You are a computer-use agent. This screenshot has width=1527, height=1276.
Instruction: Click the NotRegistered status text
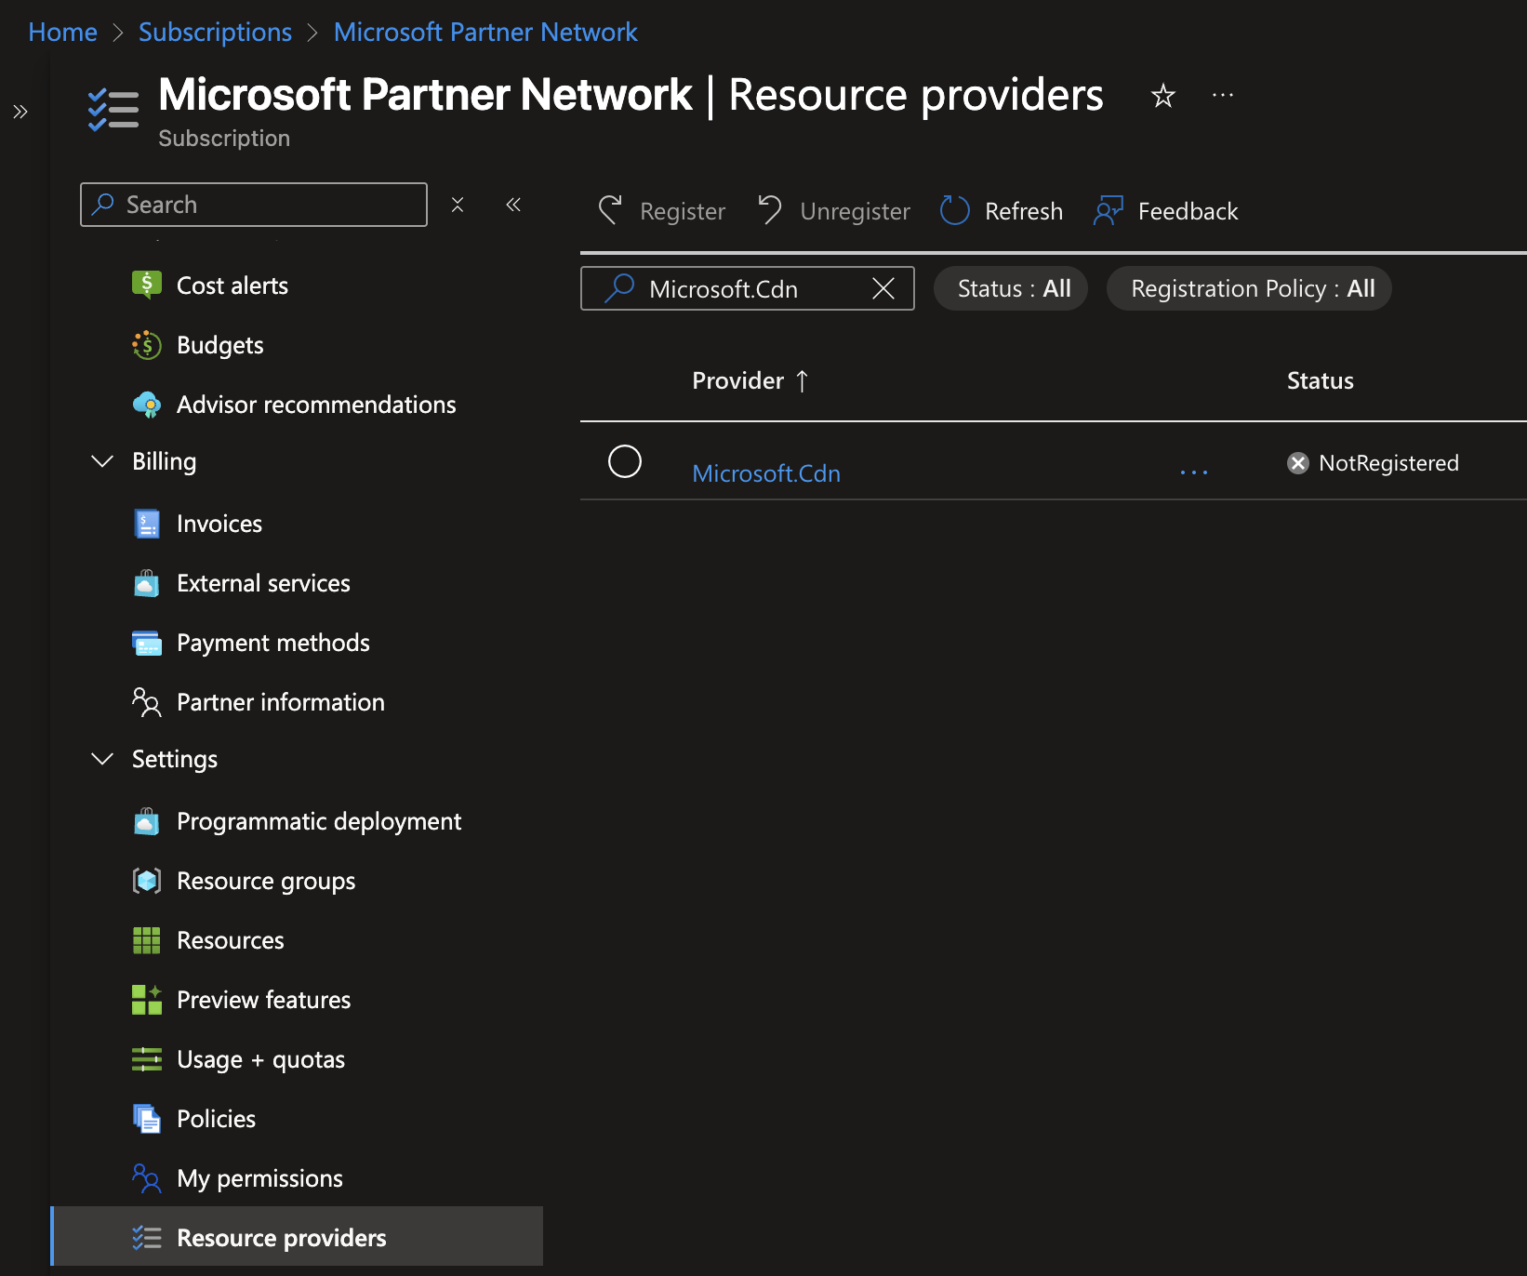point(1388,463)
